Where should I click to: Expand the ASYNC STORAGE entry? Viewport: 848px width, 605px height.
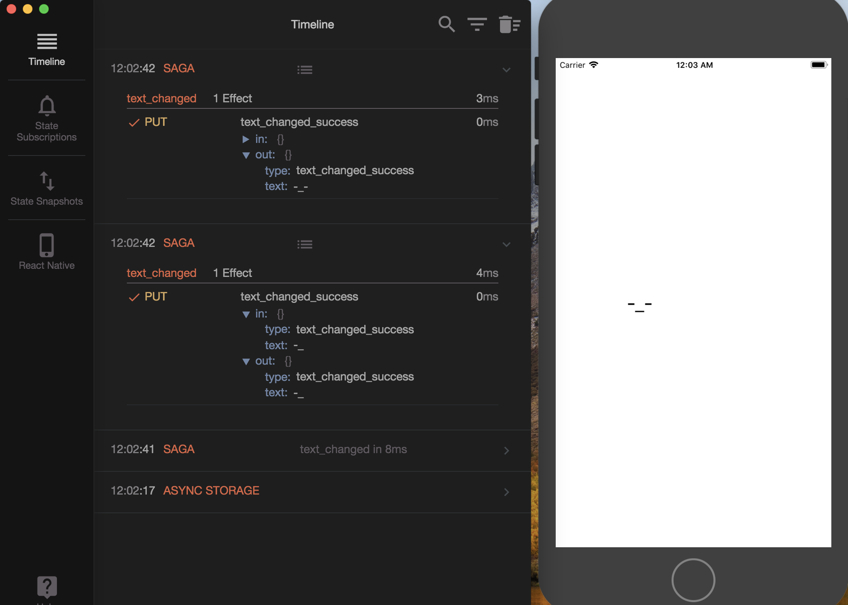click(506, 492)
